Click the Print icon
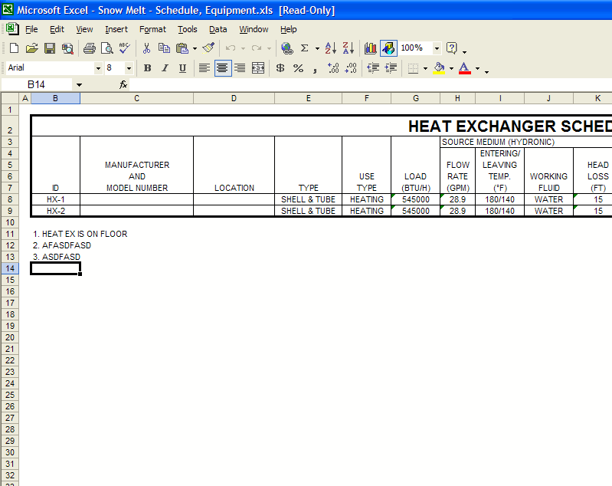Screen dimensions: 612x486 pyautogui.click(x=90, y=48)
